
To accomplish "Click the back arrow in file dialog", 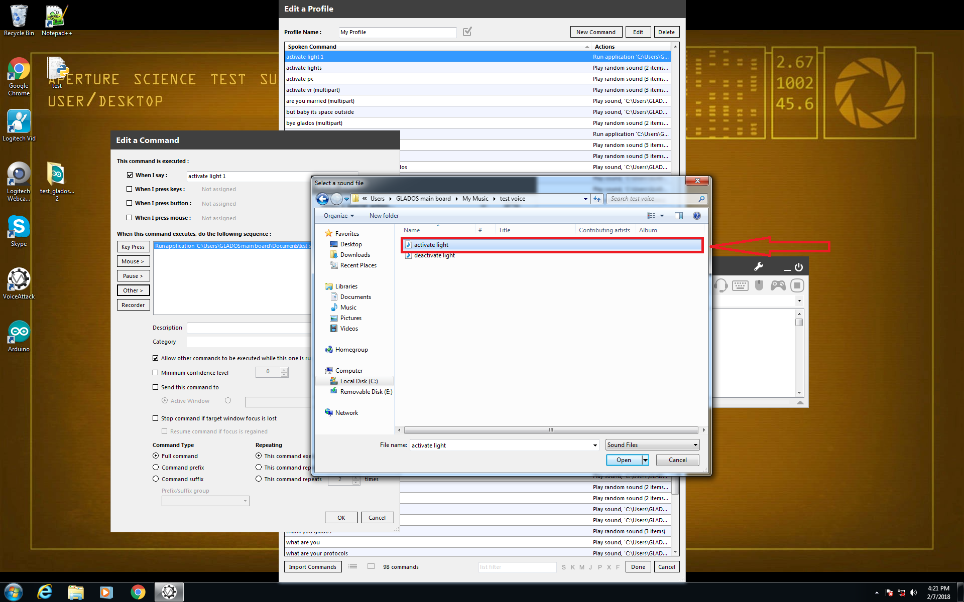I will tap(322, 199).
